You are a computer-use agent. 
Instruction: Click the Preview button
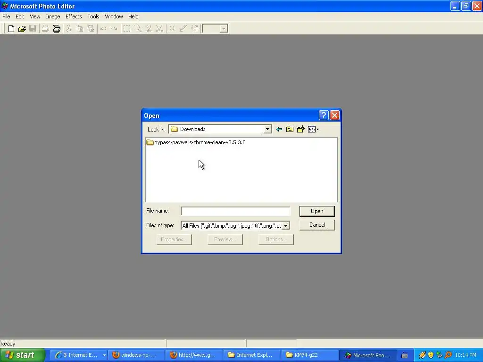(225, 239)
